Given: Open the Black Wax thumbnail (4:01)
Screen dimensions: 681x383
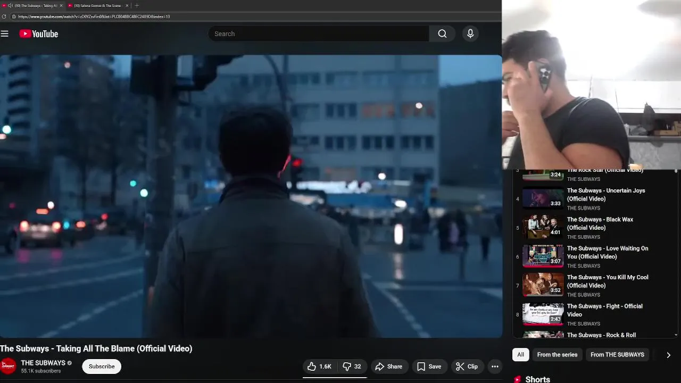Looking at the screenshot, I should click(x=543, y=228).
